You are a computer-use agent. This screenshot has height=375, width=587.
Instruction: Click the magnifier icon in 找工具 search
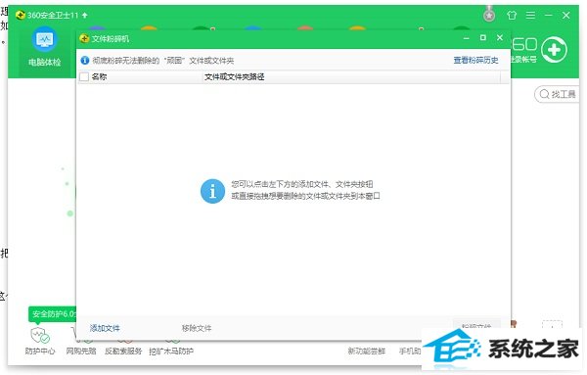[x=544, y=94]
